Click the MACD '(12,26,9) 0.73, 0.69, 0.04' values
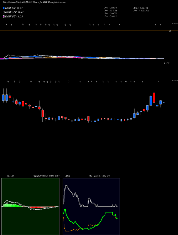Viewport: 178px width, 235px height. (46, 176)
